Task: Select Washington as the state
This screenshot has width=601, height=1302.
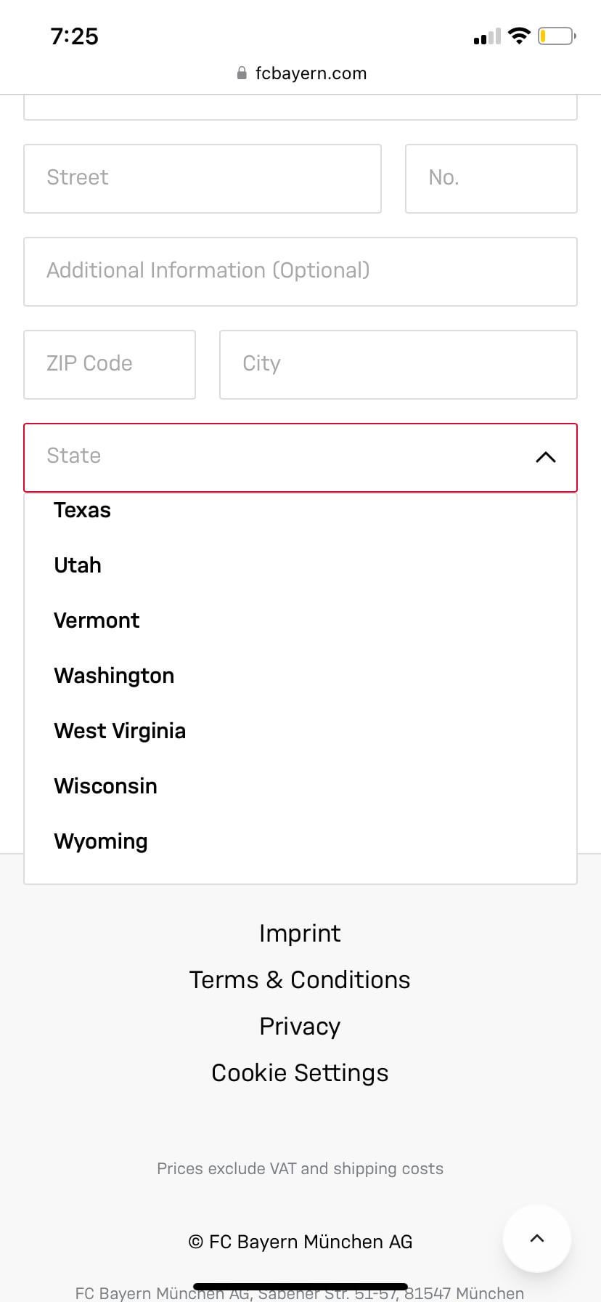Action: click(114, 676)
